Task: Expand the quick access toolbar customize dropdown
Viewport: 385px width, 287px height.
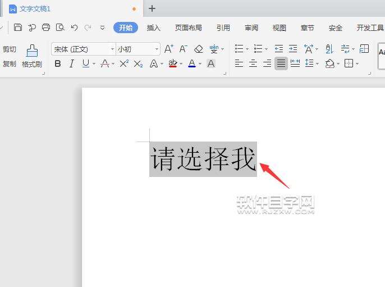Action: [102, 28]
